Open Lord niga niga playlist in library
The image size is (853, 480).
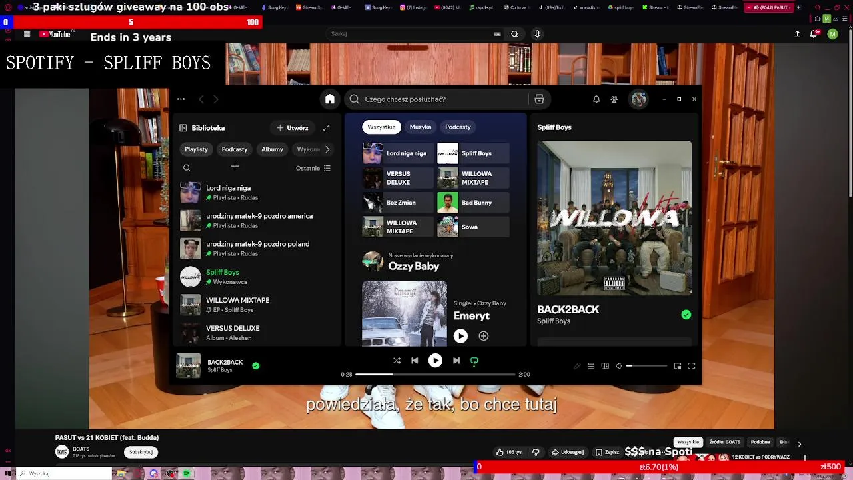click(257, 193)
